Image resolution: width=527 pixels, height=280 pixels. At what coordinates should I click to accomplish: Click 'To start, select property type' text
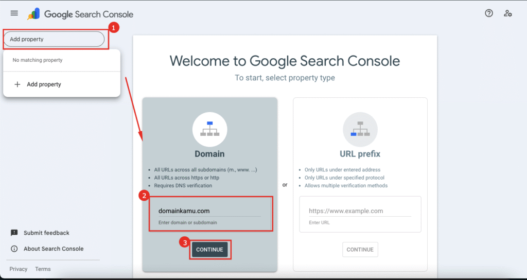285,78
